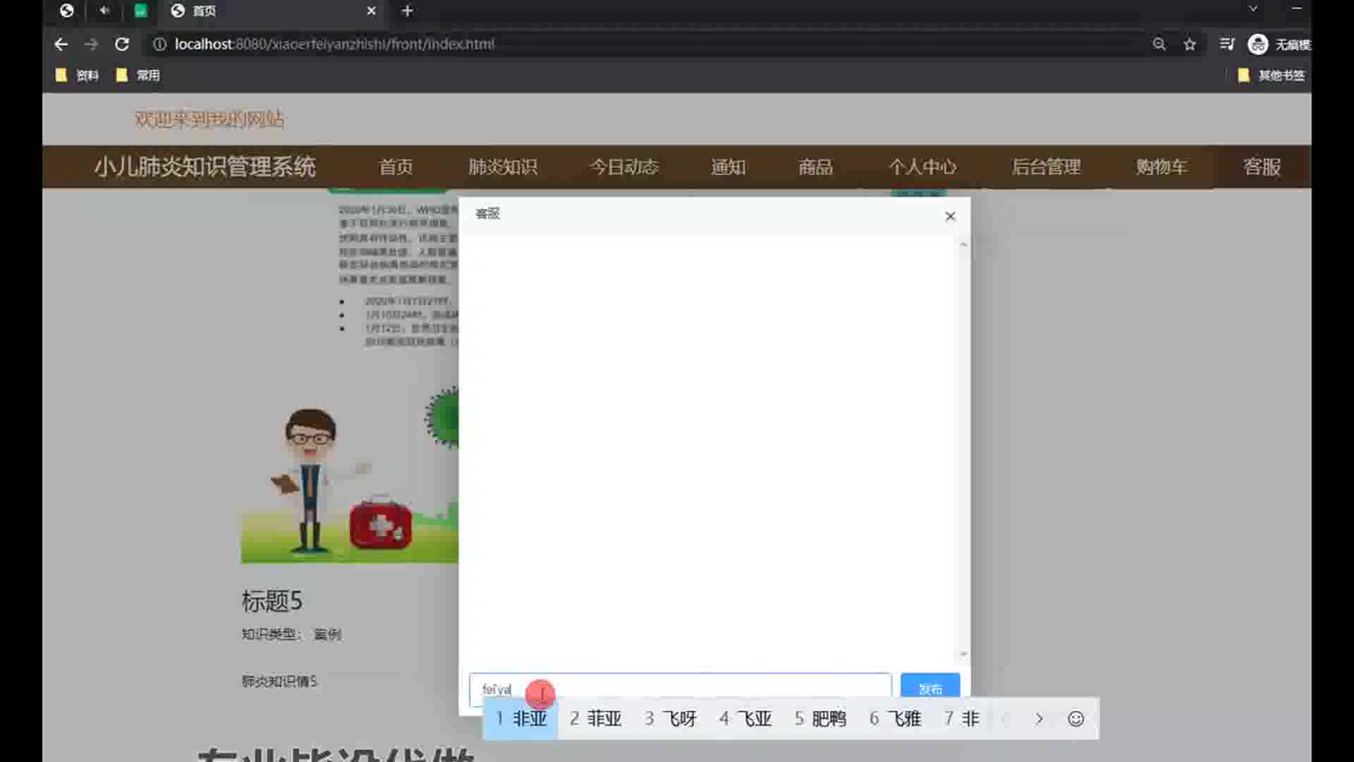Click the muted audio tab icon

104,11
